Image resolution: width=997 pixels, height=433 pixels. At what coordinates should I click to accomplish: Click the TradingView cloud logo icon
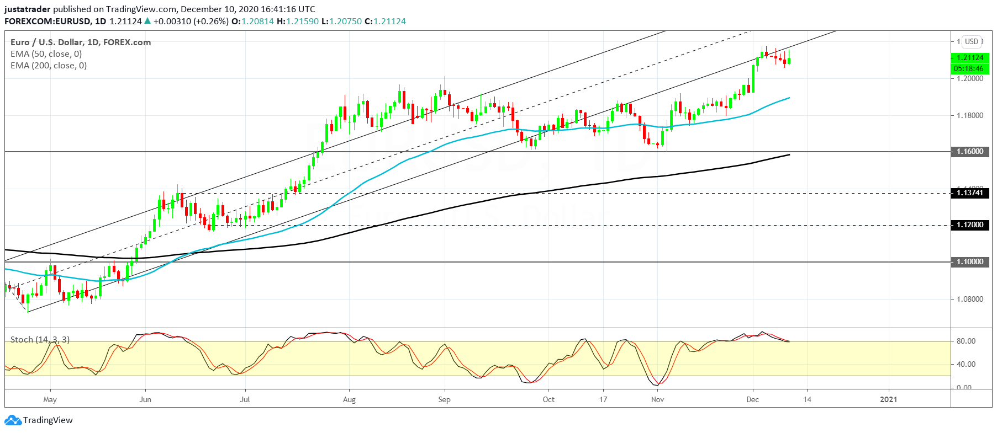click(13, 420)
